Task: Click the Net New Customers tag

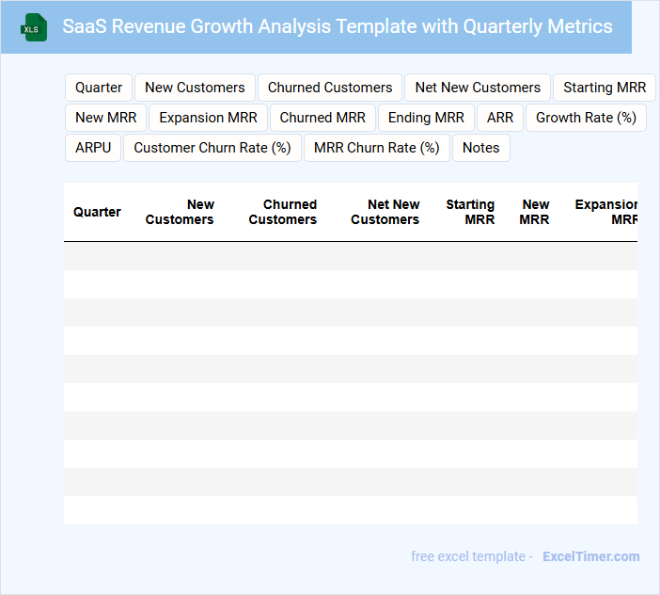Action: (478, 88)
